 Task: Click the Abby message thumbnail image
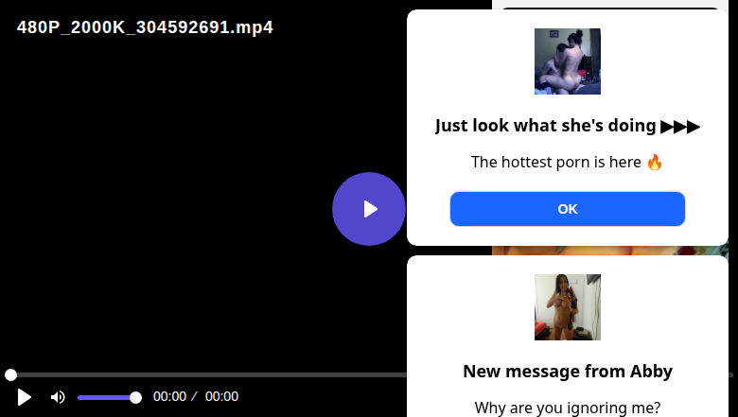click(568, 307)
